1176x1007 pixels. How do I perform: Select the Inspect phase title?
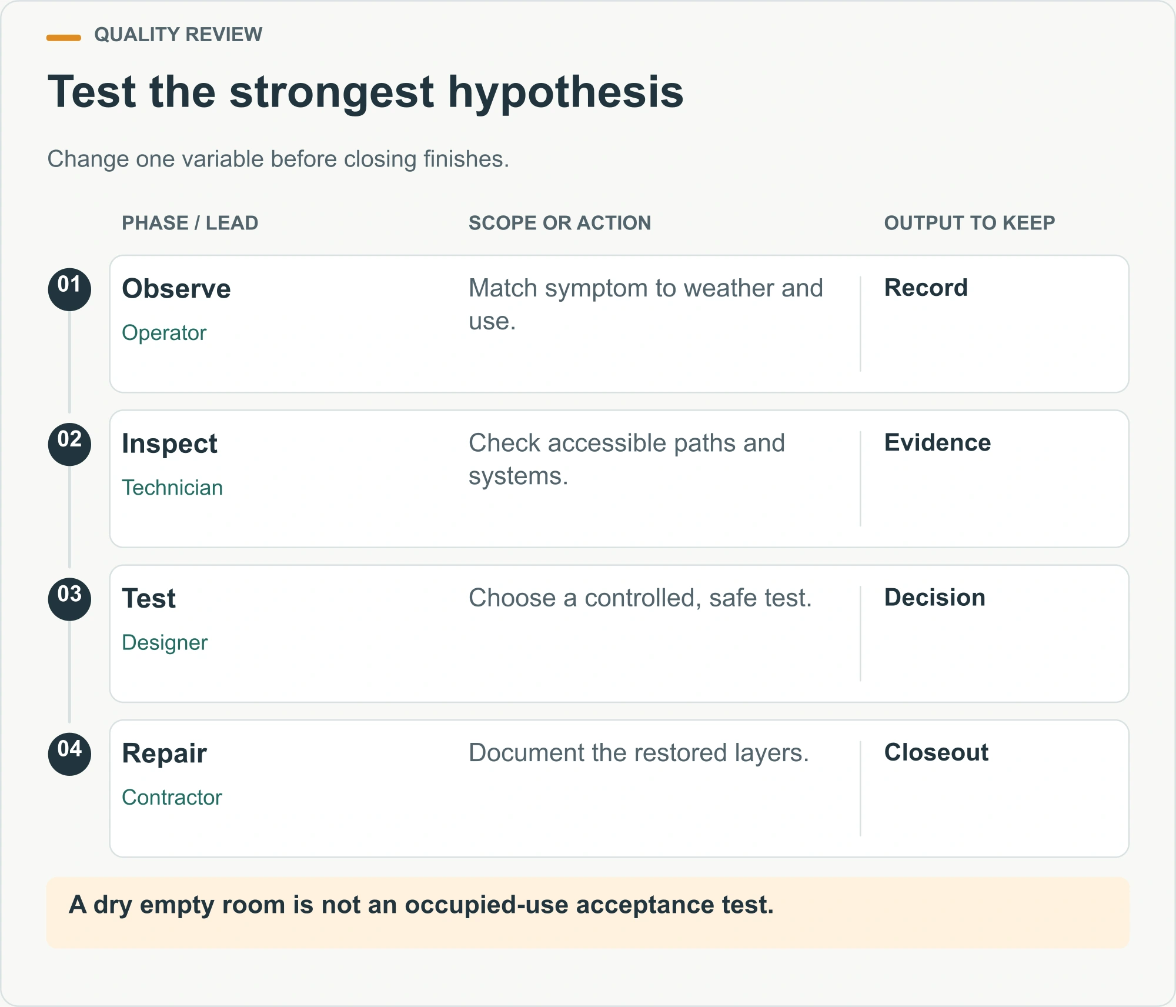click(169, 444)
